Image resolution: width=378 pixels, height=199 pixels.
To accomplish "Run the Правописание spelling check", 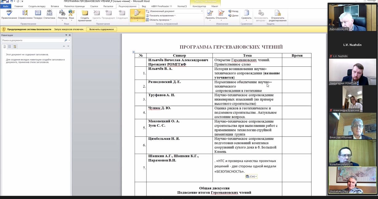I will [9, 14].
